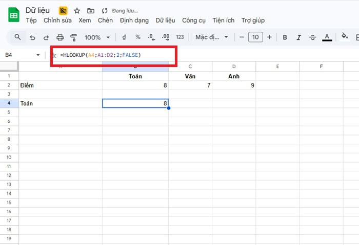Increase font size with plus button

269,37
